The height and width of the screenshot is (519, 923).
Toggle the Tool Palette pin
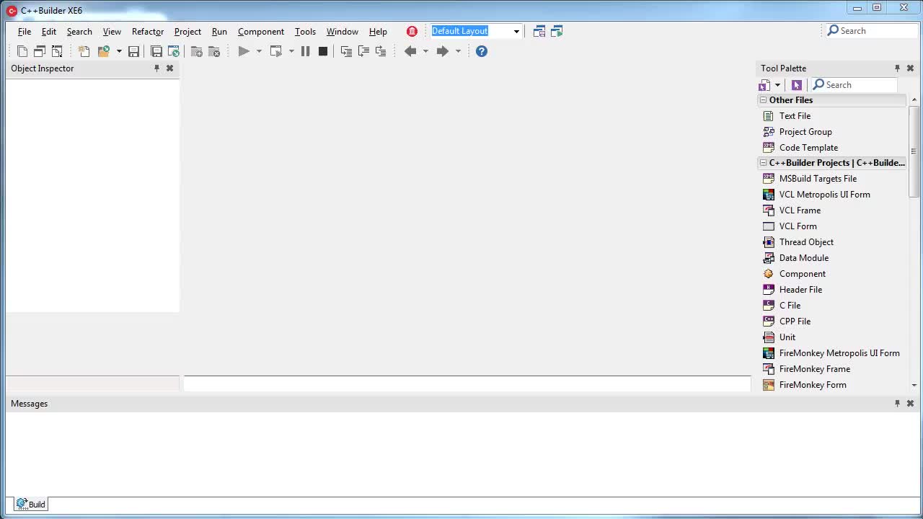coord(897,68)
